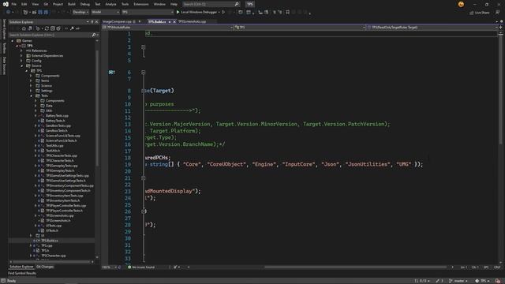505x284 pixels.
Task: Select TPSPlayerControllerTests.h file
Action: pyautogui.click(x=64, y=211)
